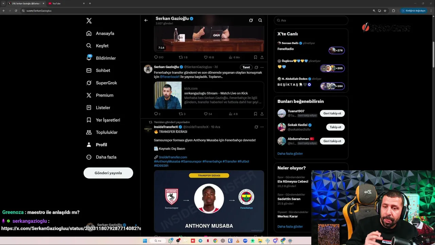The height and width of the screenshot is (245, 435).
Task: Click the Tanıt button on Kick post
Action: [246, 67]
